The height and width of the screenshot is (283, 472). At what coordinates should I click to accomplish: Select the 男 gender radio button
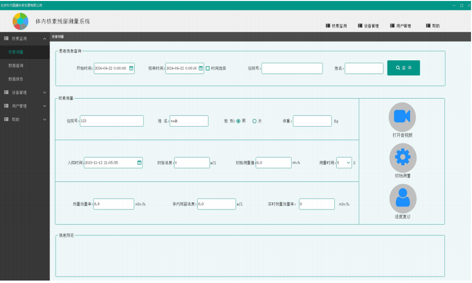(x=238, y=121)
